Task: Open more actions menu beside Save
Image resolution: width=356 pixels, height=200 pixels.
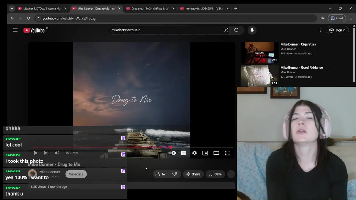Action: (x=231, y=174)
